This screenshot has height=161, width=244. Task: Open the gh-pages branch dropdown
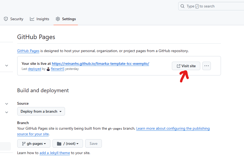point(33,143)
